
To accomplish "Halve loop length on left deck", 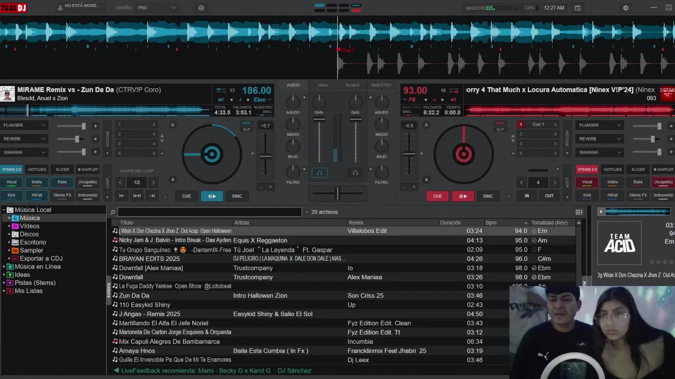I will (x=121, y=182).
